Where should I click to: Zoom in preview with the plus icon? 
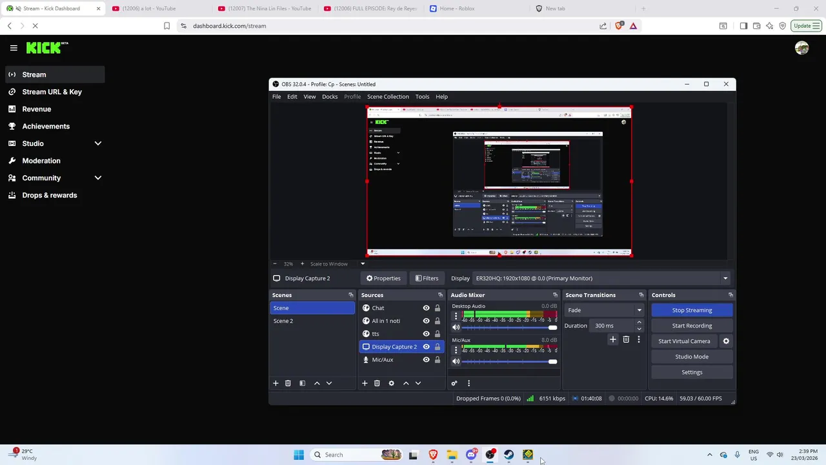coord(302,263)
